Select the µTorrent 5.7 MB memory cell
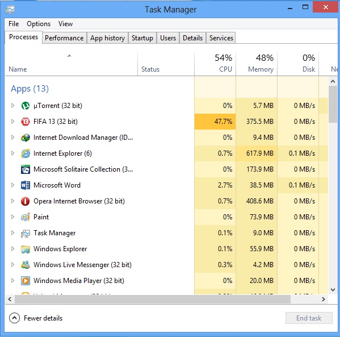340x337 pixels. [x=257, y=106]
